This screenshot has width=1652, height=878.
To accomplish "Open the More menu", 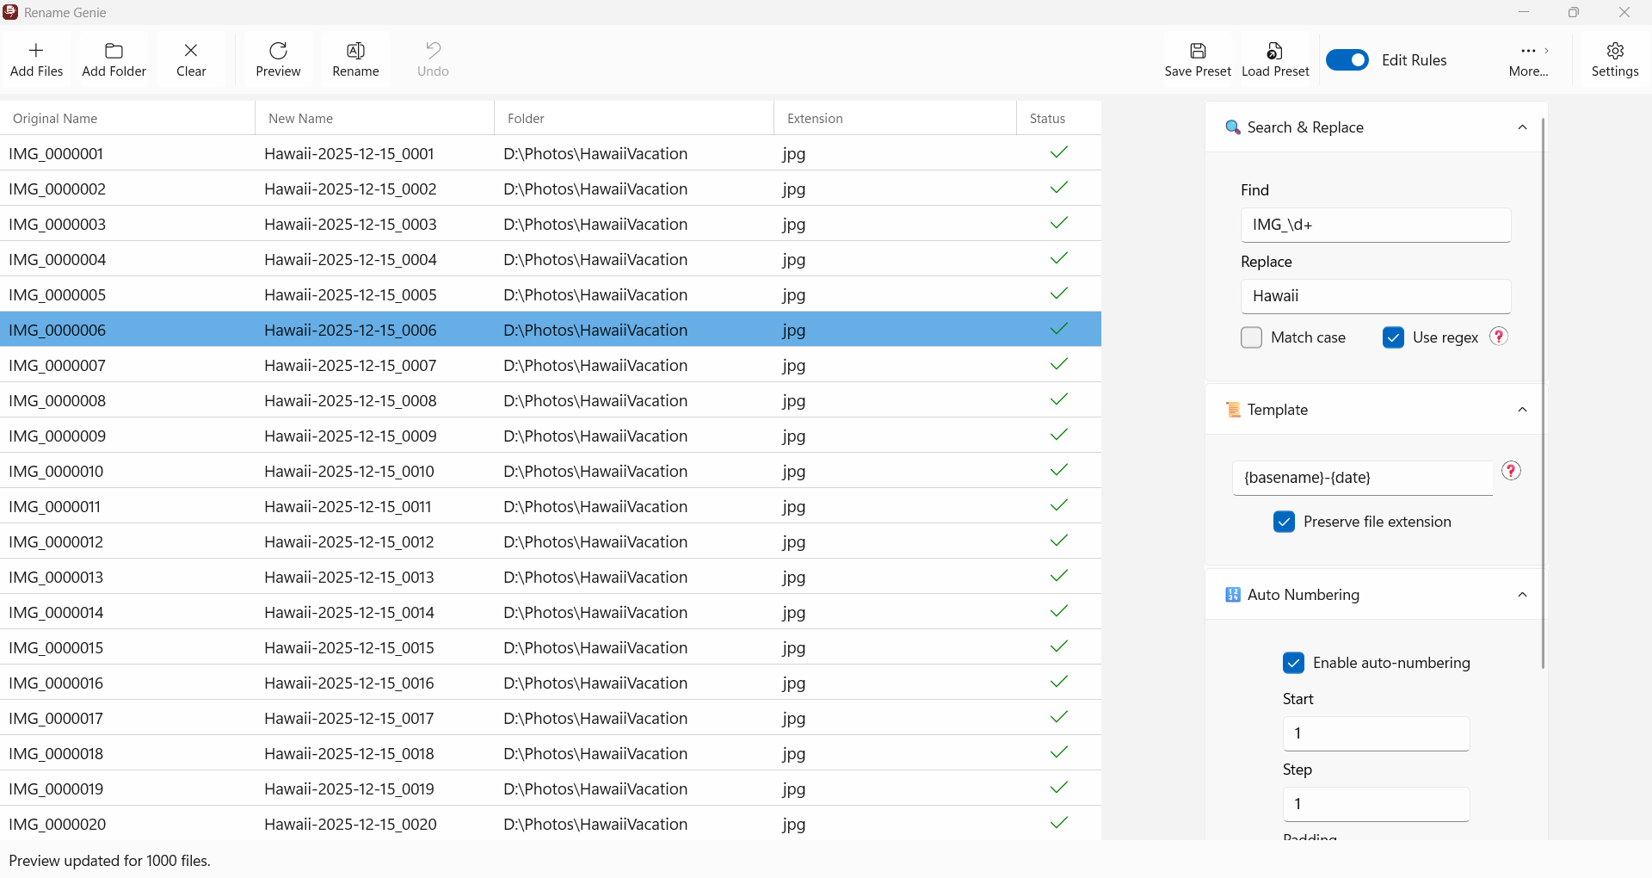I will (x=1529, y=58).
